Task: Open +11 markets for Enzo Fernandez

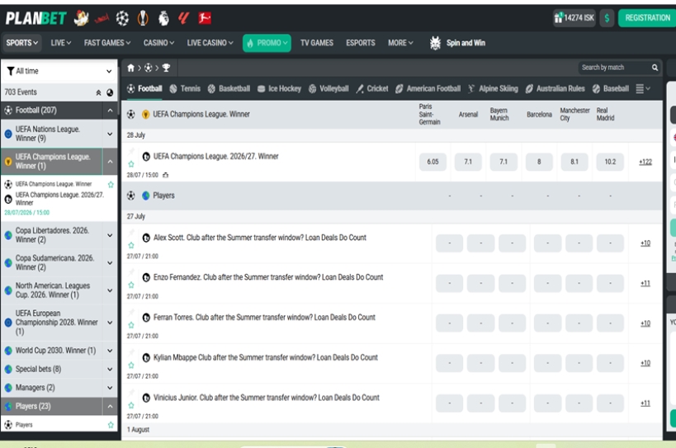Action: pyautogui.click(x=645, y=284)
